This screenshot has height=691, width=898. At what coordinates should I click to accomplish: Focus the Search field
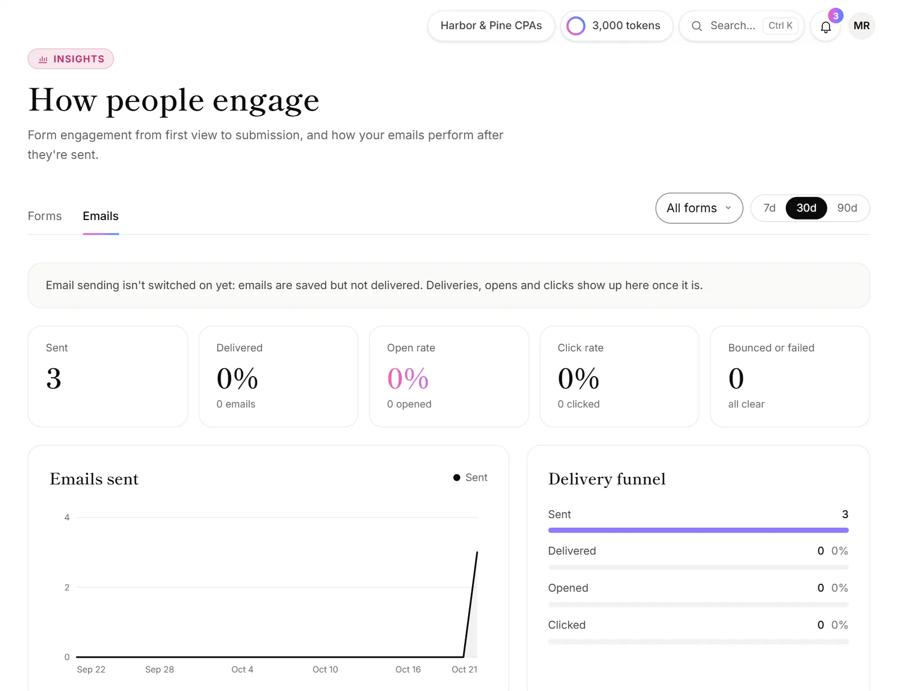741,26
